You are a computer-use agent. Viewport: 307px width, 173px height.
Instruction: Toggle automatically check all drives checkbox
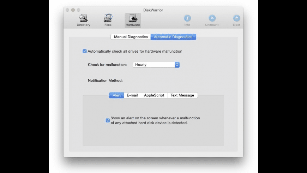[85, 51]
